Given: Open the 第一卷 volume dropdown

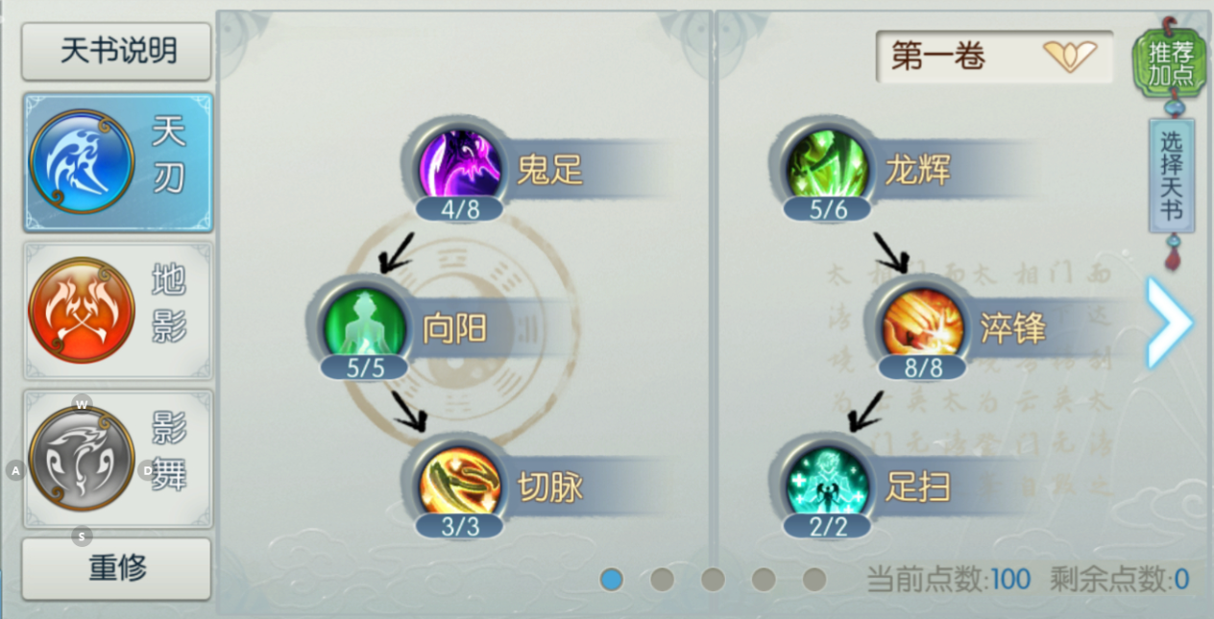Looking at the screenshot, I should coord(994,56).
